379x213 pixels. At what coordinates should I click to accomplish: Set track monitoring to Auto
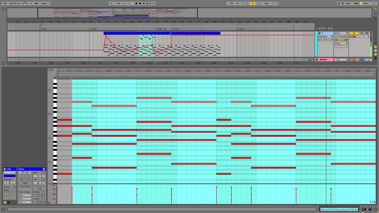click(x=341, y=40)
